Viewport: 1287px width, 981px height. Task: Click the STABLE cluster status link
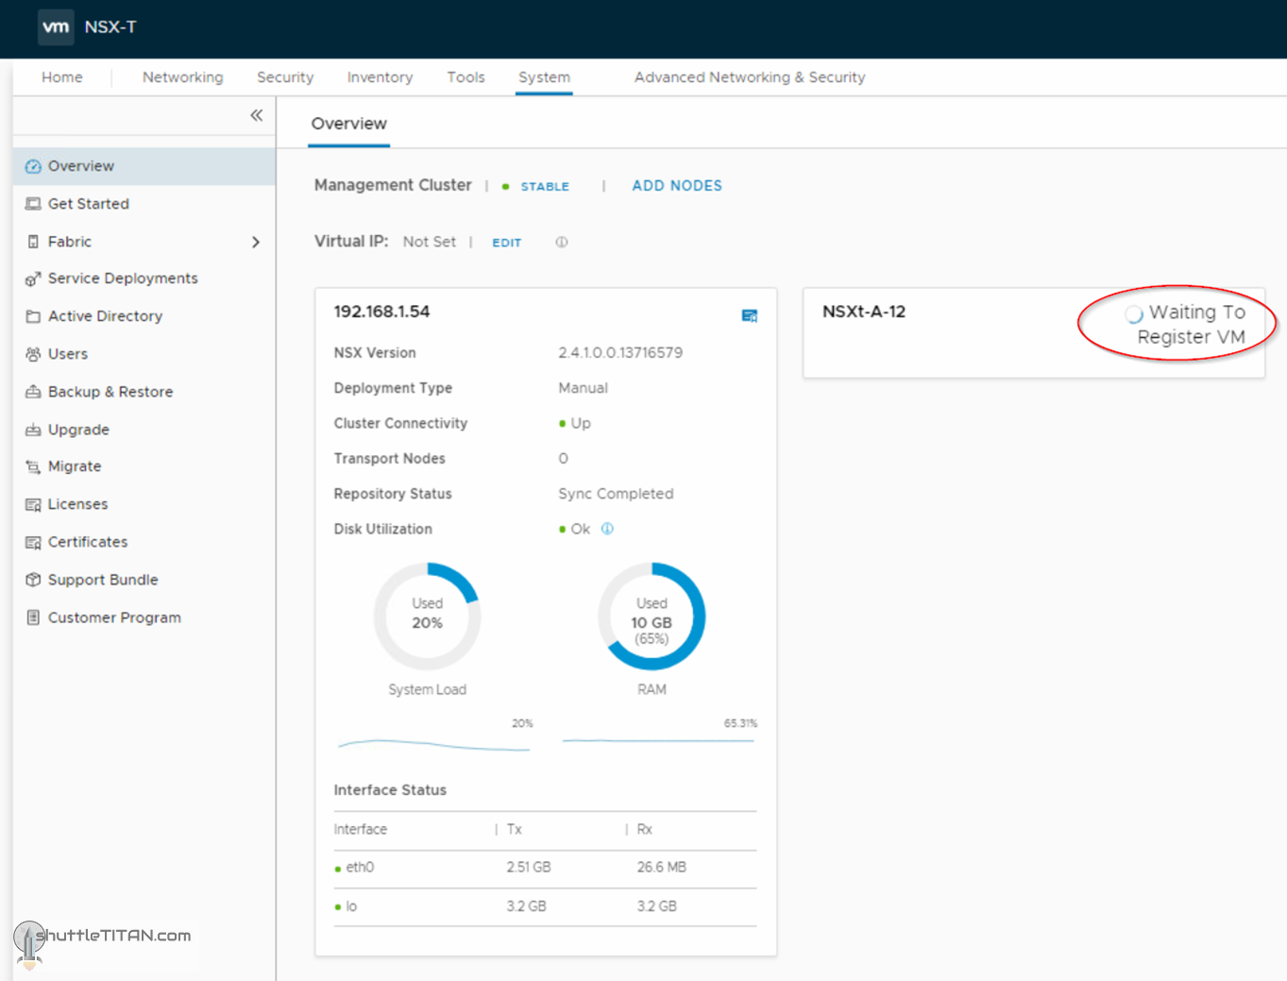pyautogui.click(x=544, y=187)
